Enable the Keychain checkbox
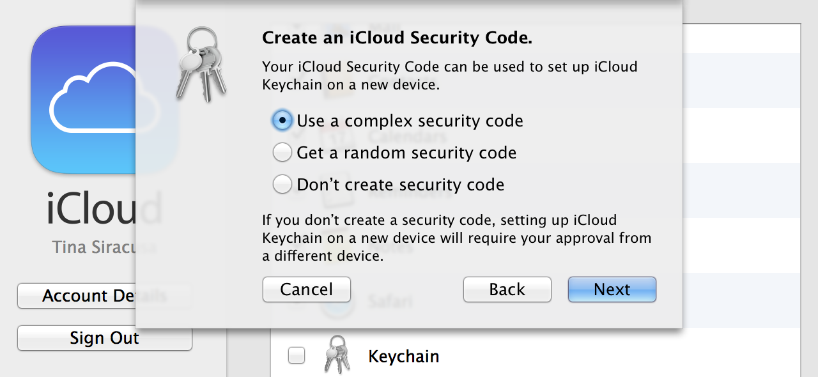 [x=297, y=355]
